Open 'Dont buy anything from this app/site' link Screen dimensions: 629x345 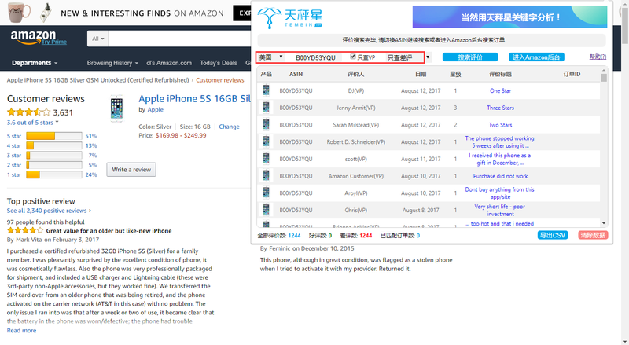coord(500,193)
